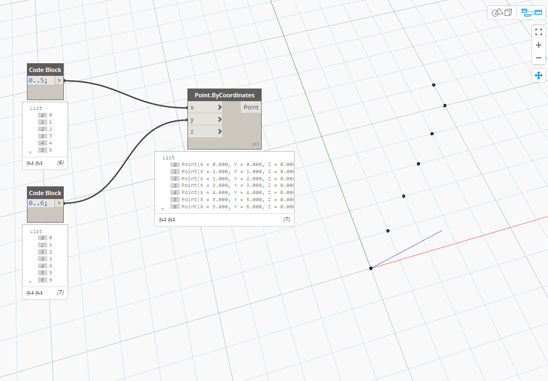Pin the 0..6 code block preview
Image resolution: width=548 pixels, height=381 pixels.
(x=30, y=281)
